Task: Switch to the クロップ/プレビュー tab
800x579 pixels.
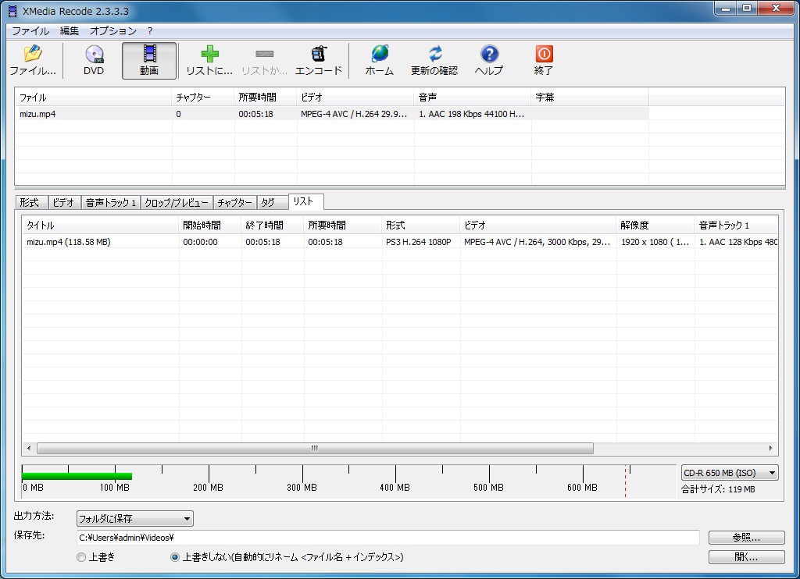Action: [x=177, y=203]
